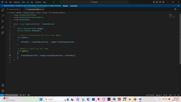Open Customize Layout icon
Screen dimensions: 181x102
pos(163,2)
